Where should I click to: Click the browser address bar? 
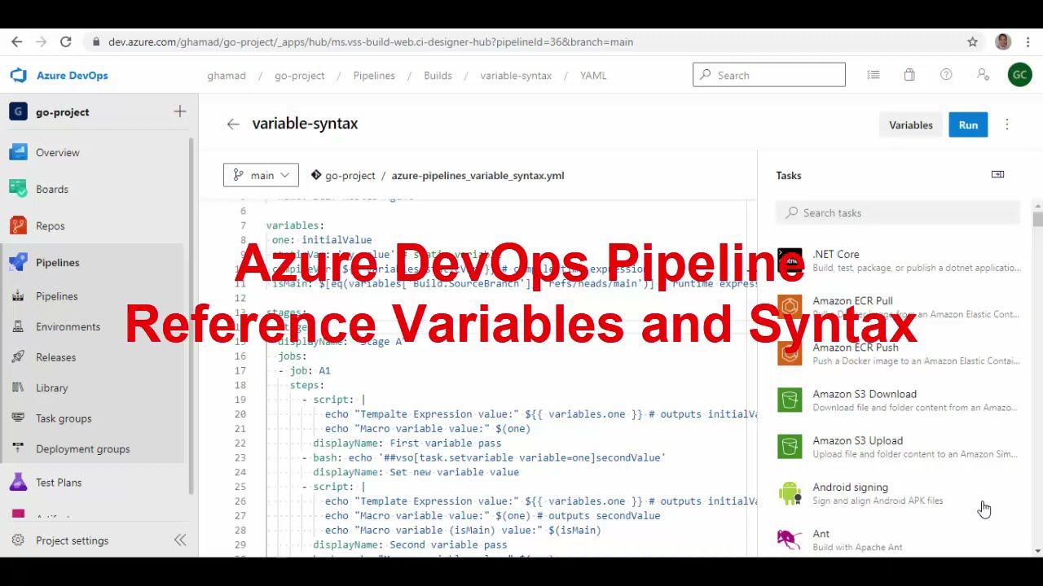coord(521,42)
